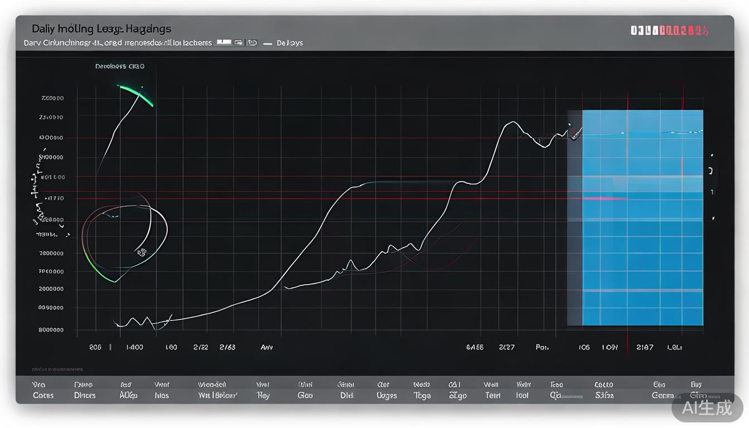Select the Uages item in bottom bar
Viewport: 749px width, 428px height.
(386, 395)
